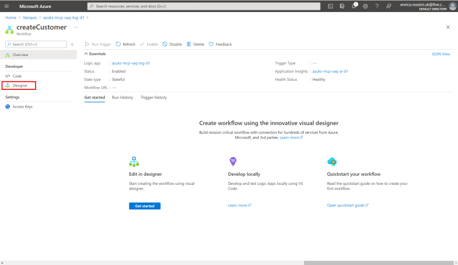
Task: Go to Vanquis breadcrumb
Action: coord(30,18)
